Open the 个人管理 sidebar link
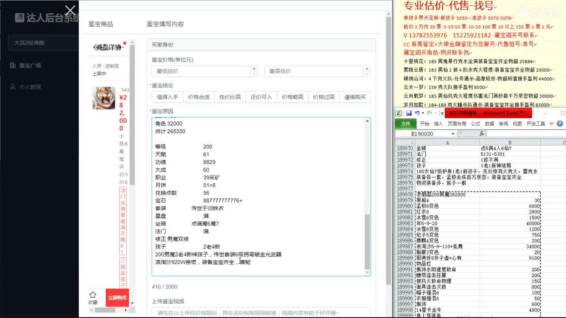This screenshot has width=566, height=318. [30, 87]
